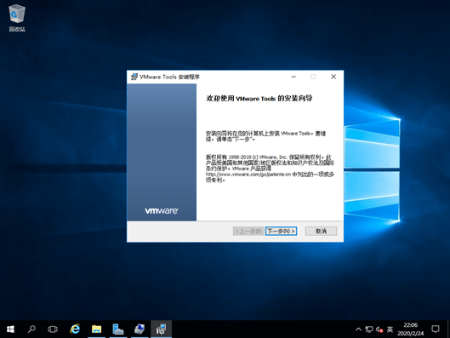This screenshot has height=338, width=450.
Task: Switch input language indicator 英
Action: tap(390, 329)
